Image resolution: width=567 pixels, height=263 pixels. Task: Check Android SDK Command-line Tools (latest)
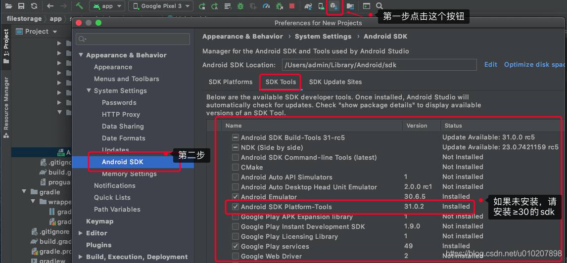point(236,158)
